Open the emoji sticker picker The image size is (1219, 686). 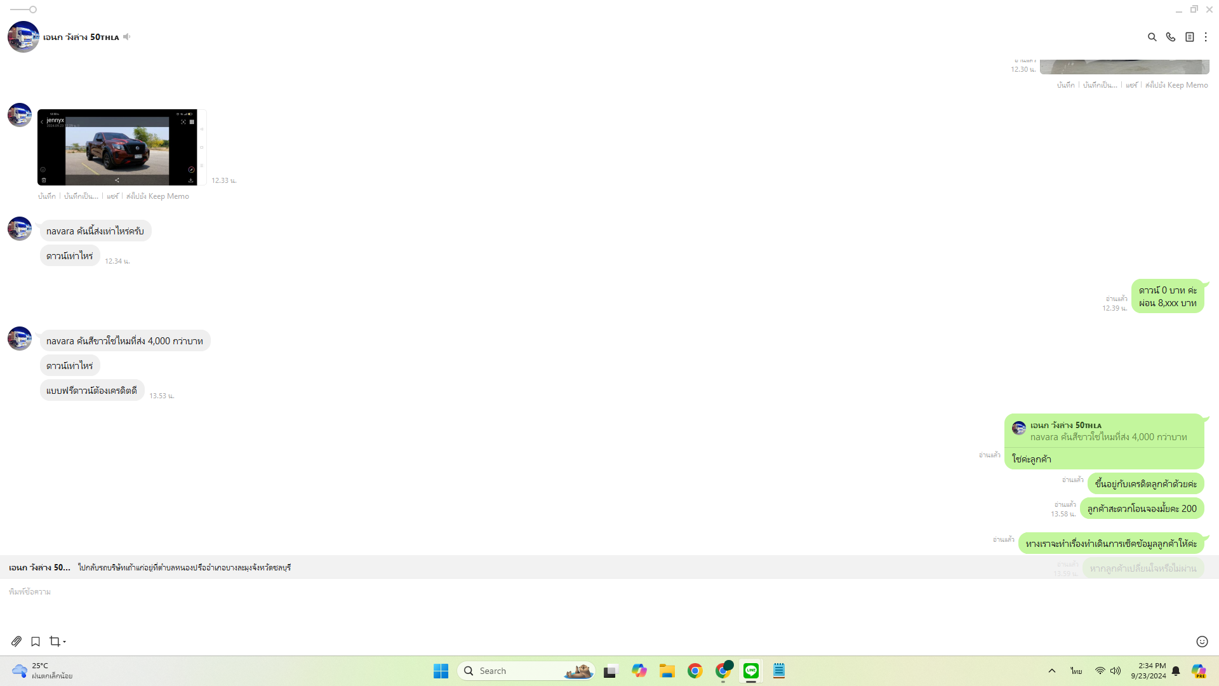tap(1202, 642)
